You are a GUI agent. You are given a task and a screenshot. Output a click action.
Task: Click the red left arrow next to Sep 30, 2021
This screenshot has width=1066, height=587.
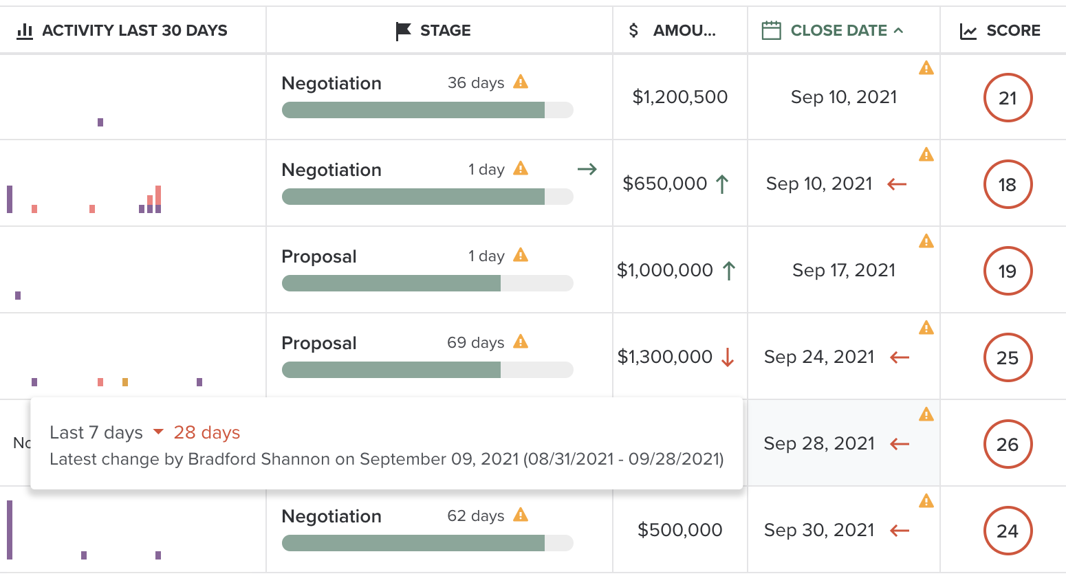coord(900,530)
